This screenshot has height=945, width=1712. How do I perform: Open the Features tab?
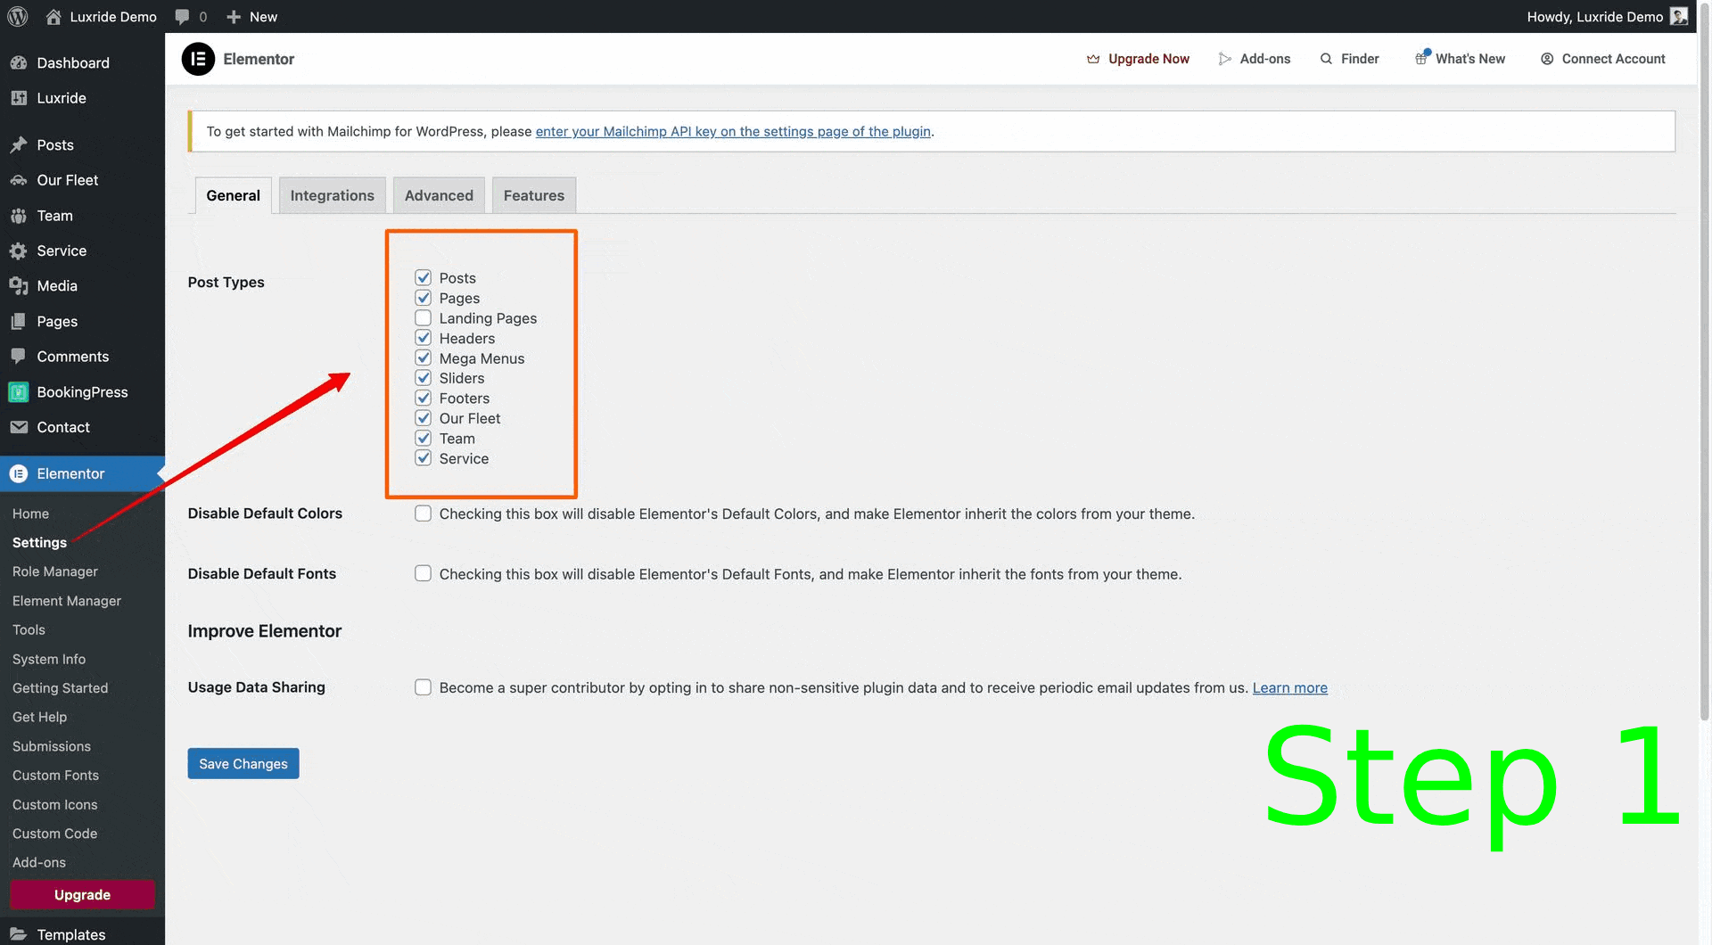(534, 195)
